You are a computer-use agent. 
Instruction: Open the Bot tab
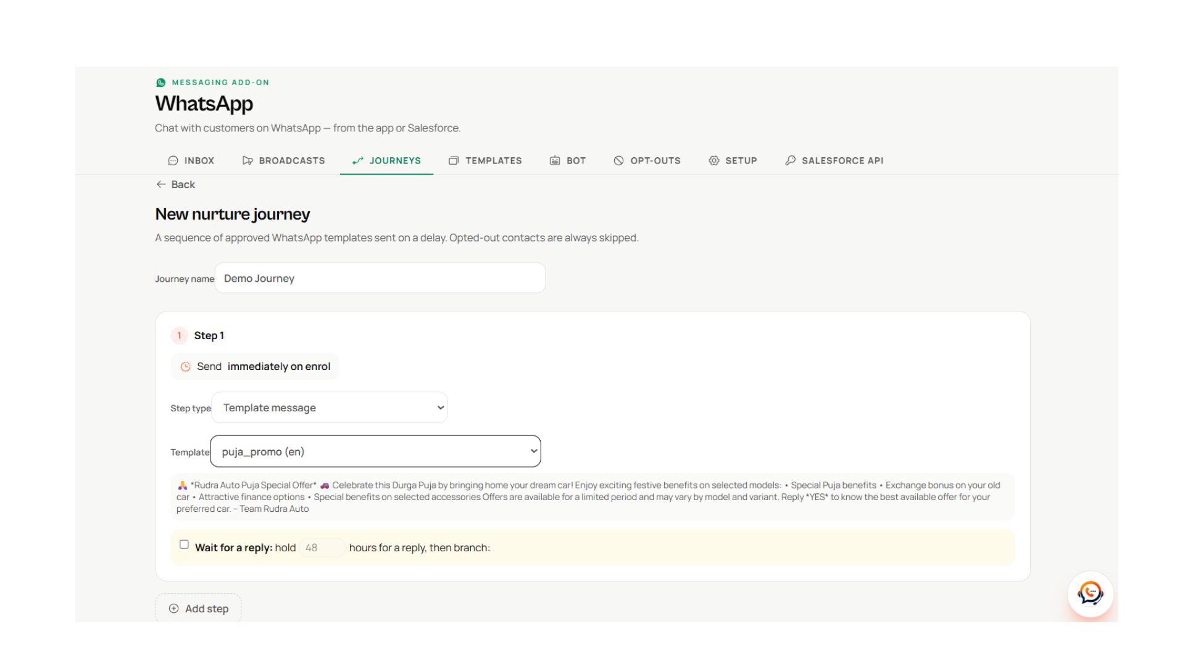click(568, 160)
